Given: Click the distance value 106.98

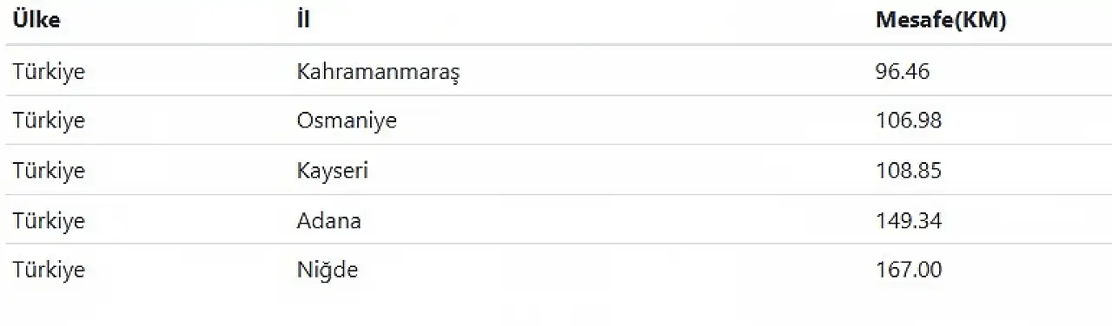Looking at the screenshot, I should (909, 121).
